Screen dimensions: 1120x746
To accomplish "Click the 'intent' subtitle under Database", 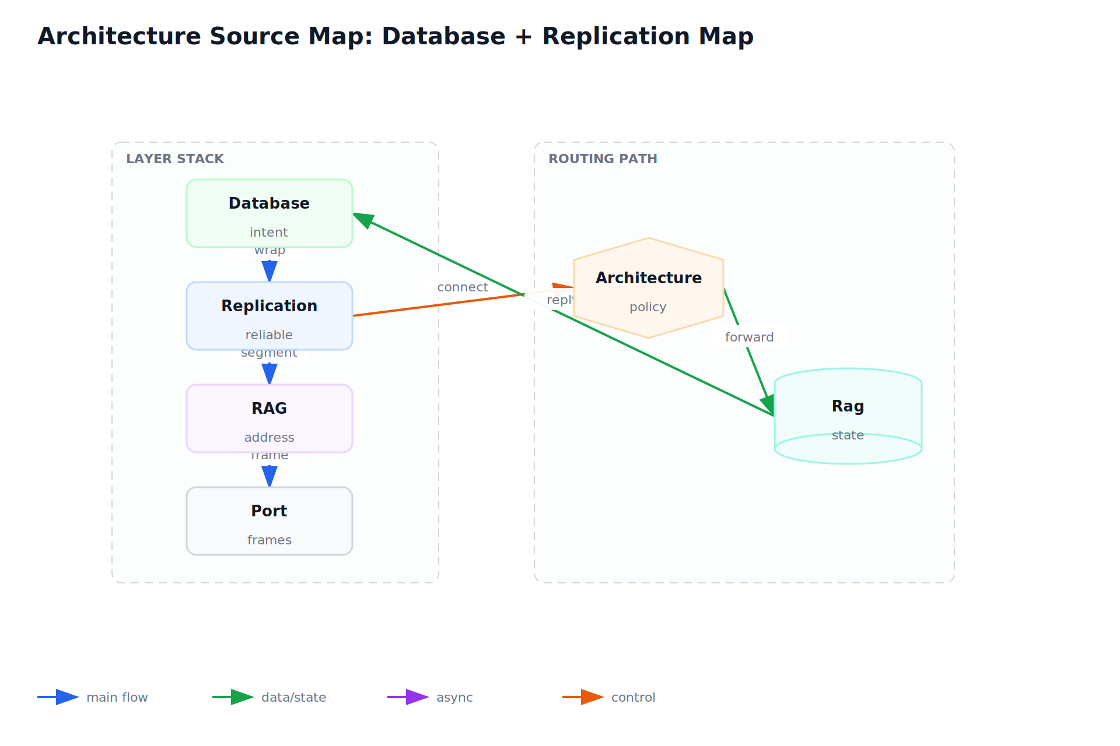I will pyautogui.click(x=269, y=233).
